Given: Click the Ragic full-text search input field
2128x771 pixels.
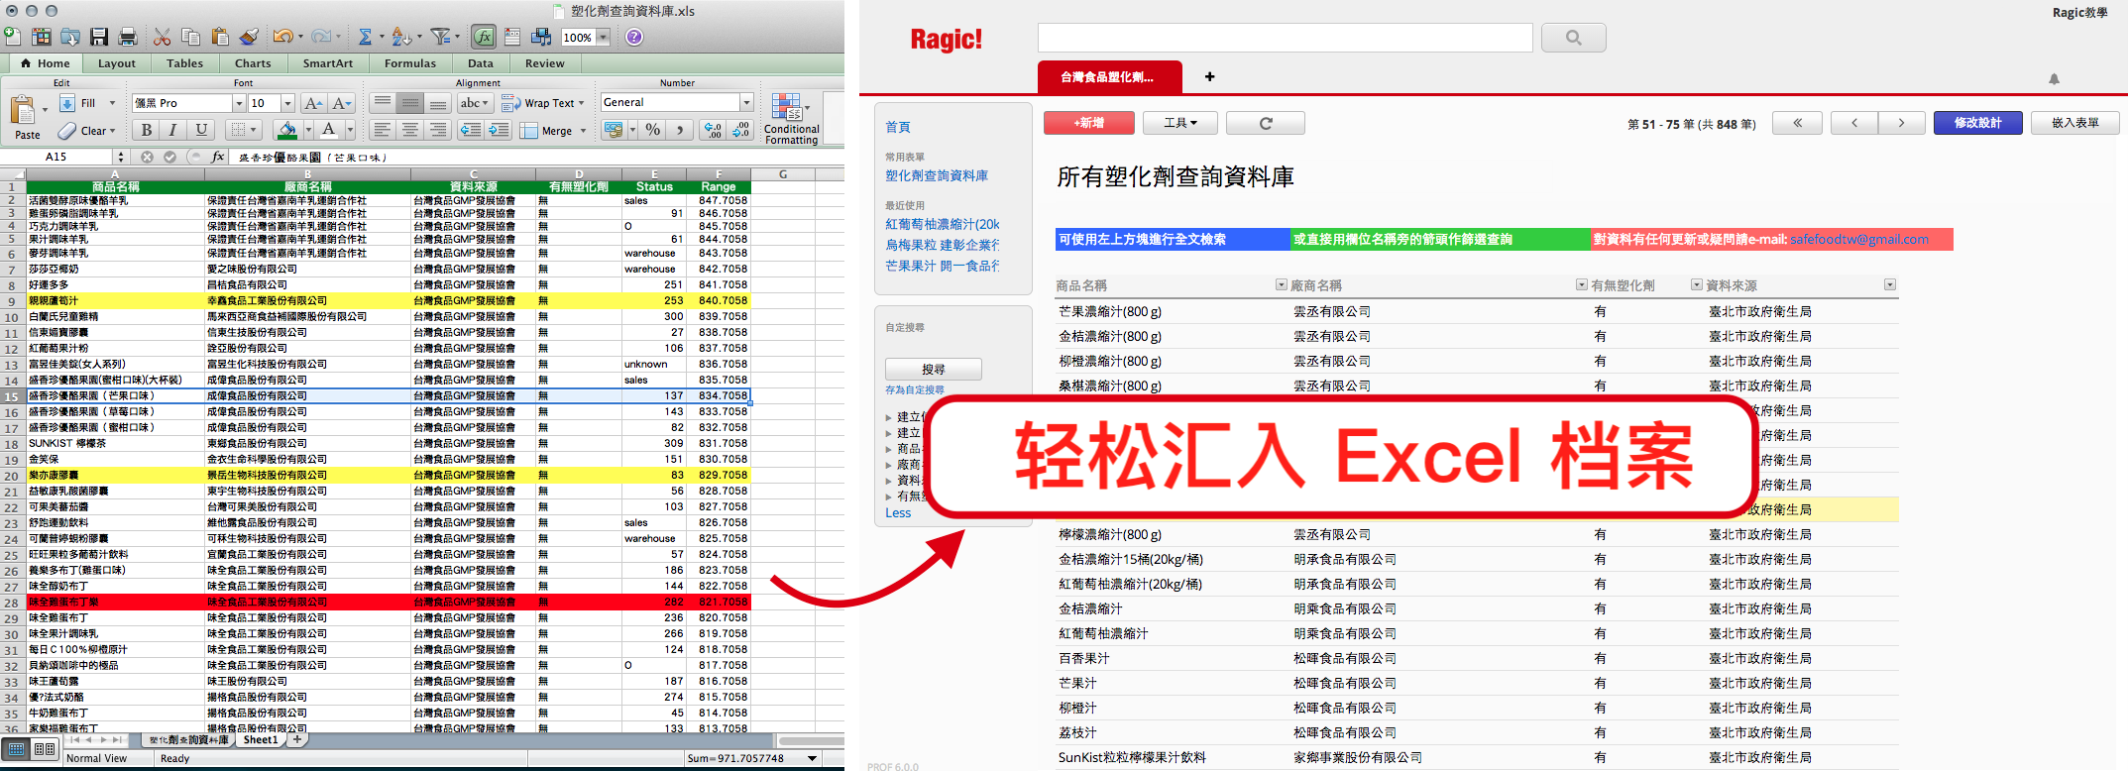Looking at the screenshot, I should [1285, 38].
